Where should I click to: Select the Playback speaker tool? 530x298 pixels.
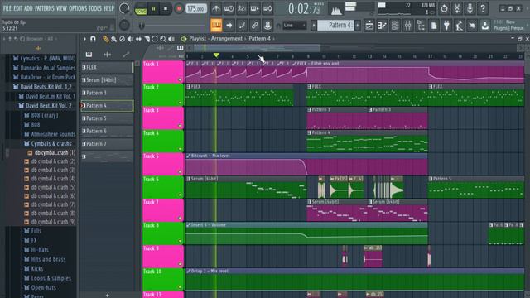click(171, 39)
